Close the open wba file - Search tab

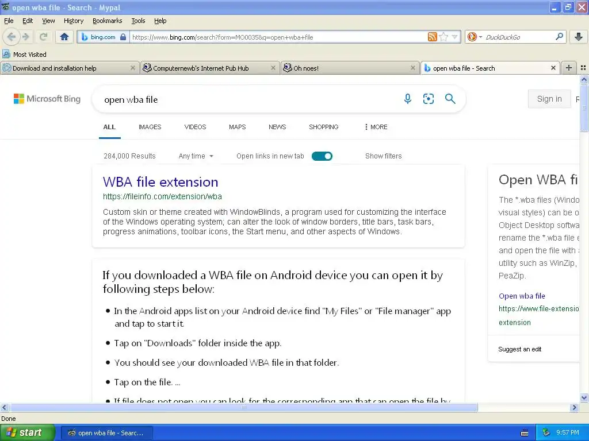coord(553,68)
